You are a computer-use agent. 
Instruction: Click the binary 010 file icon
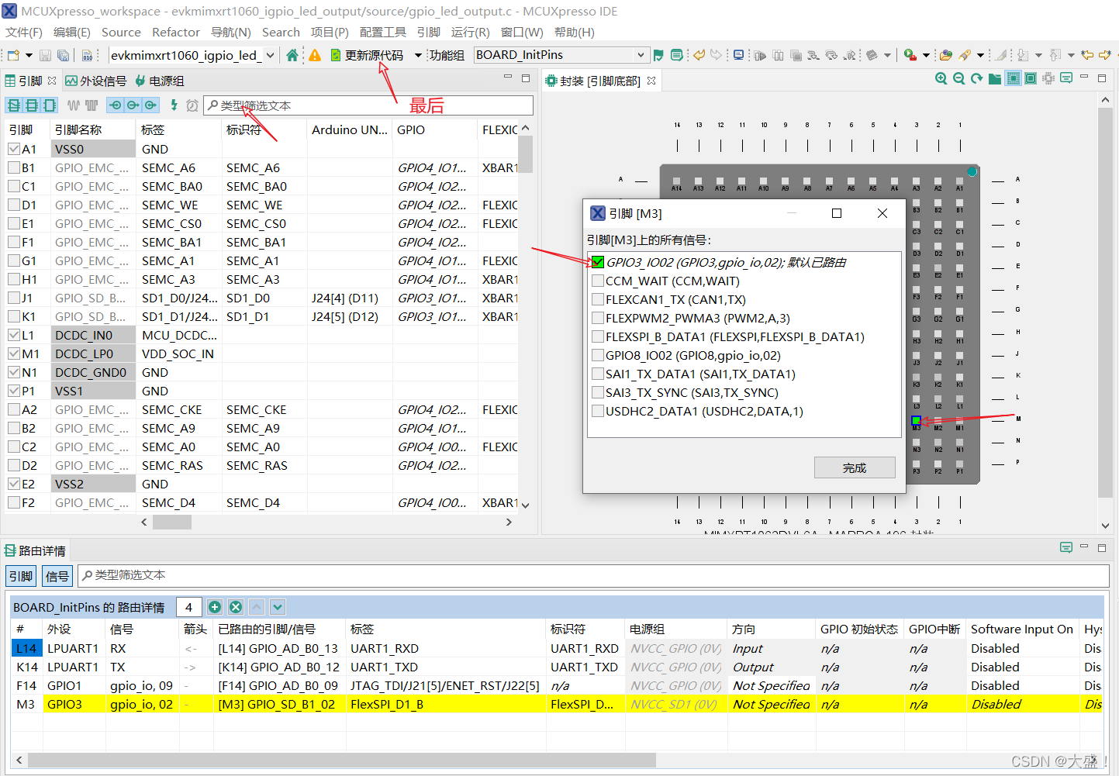[87, 55]
